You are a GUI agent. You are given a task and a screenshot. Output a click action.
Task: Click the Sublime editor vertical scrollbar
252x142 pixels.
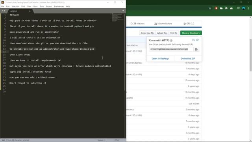click(124, 52)
